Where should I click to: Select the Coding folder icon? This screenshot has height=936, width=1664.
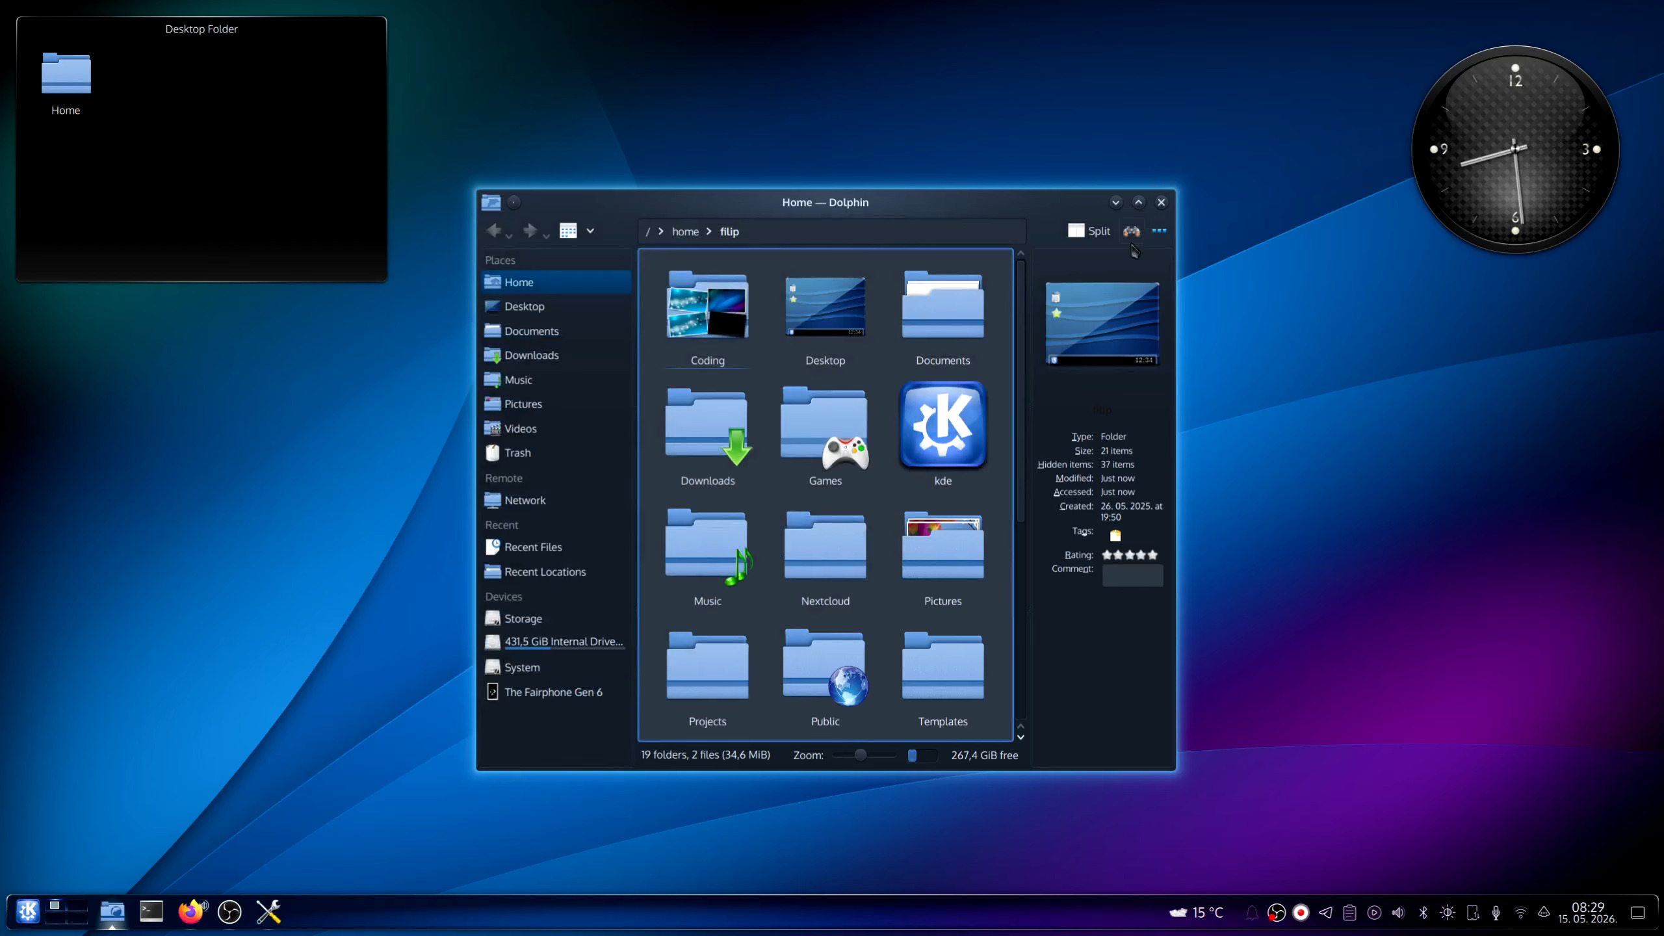(x=707, y=305)
